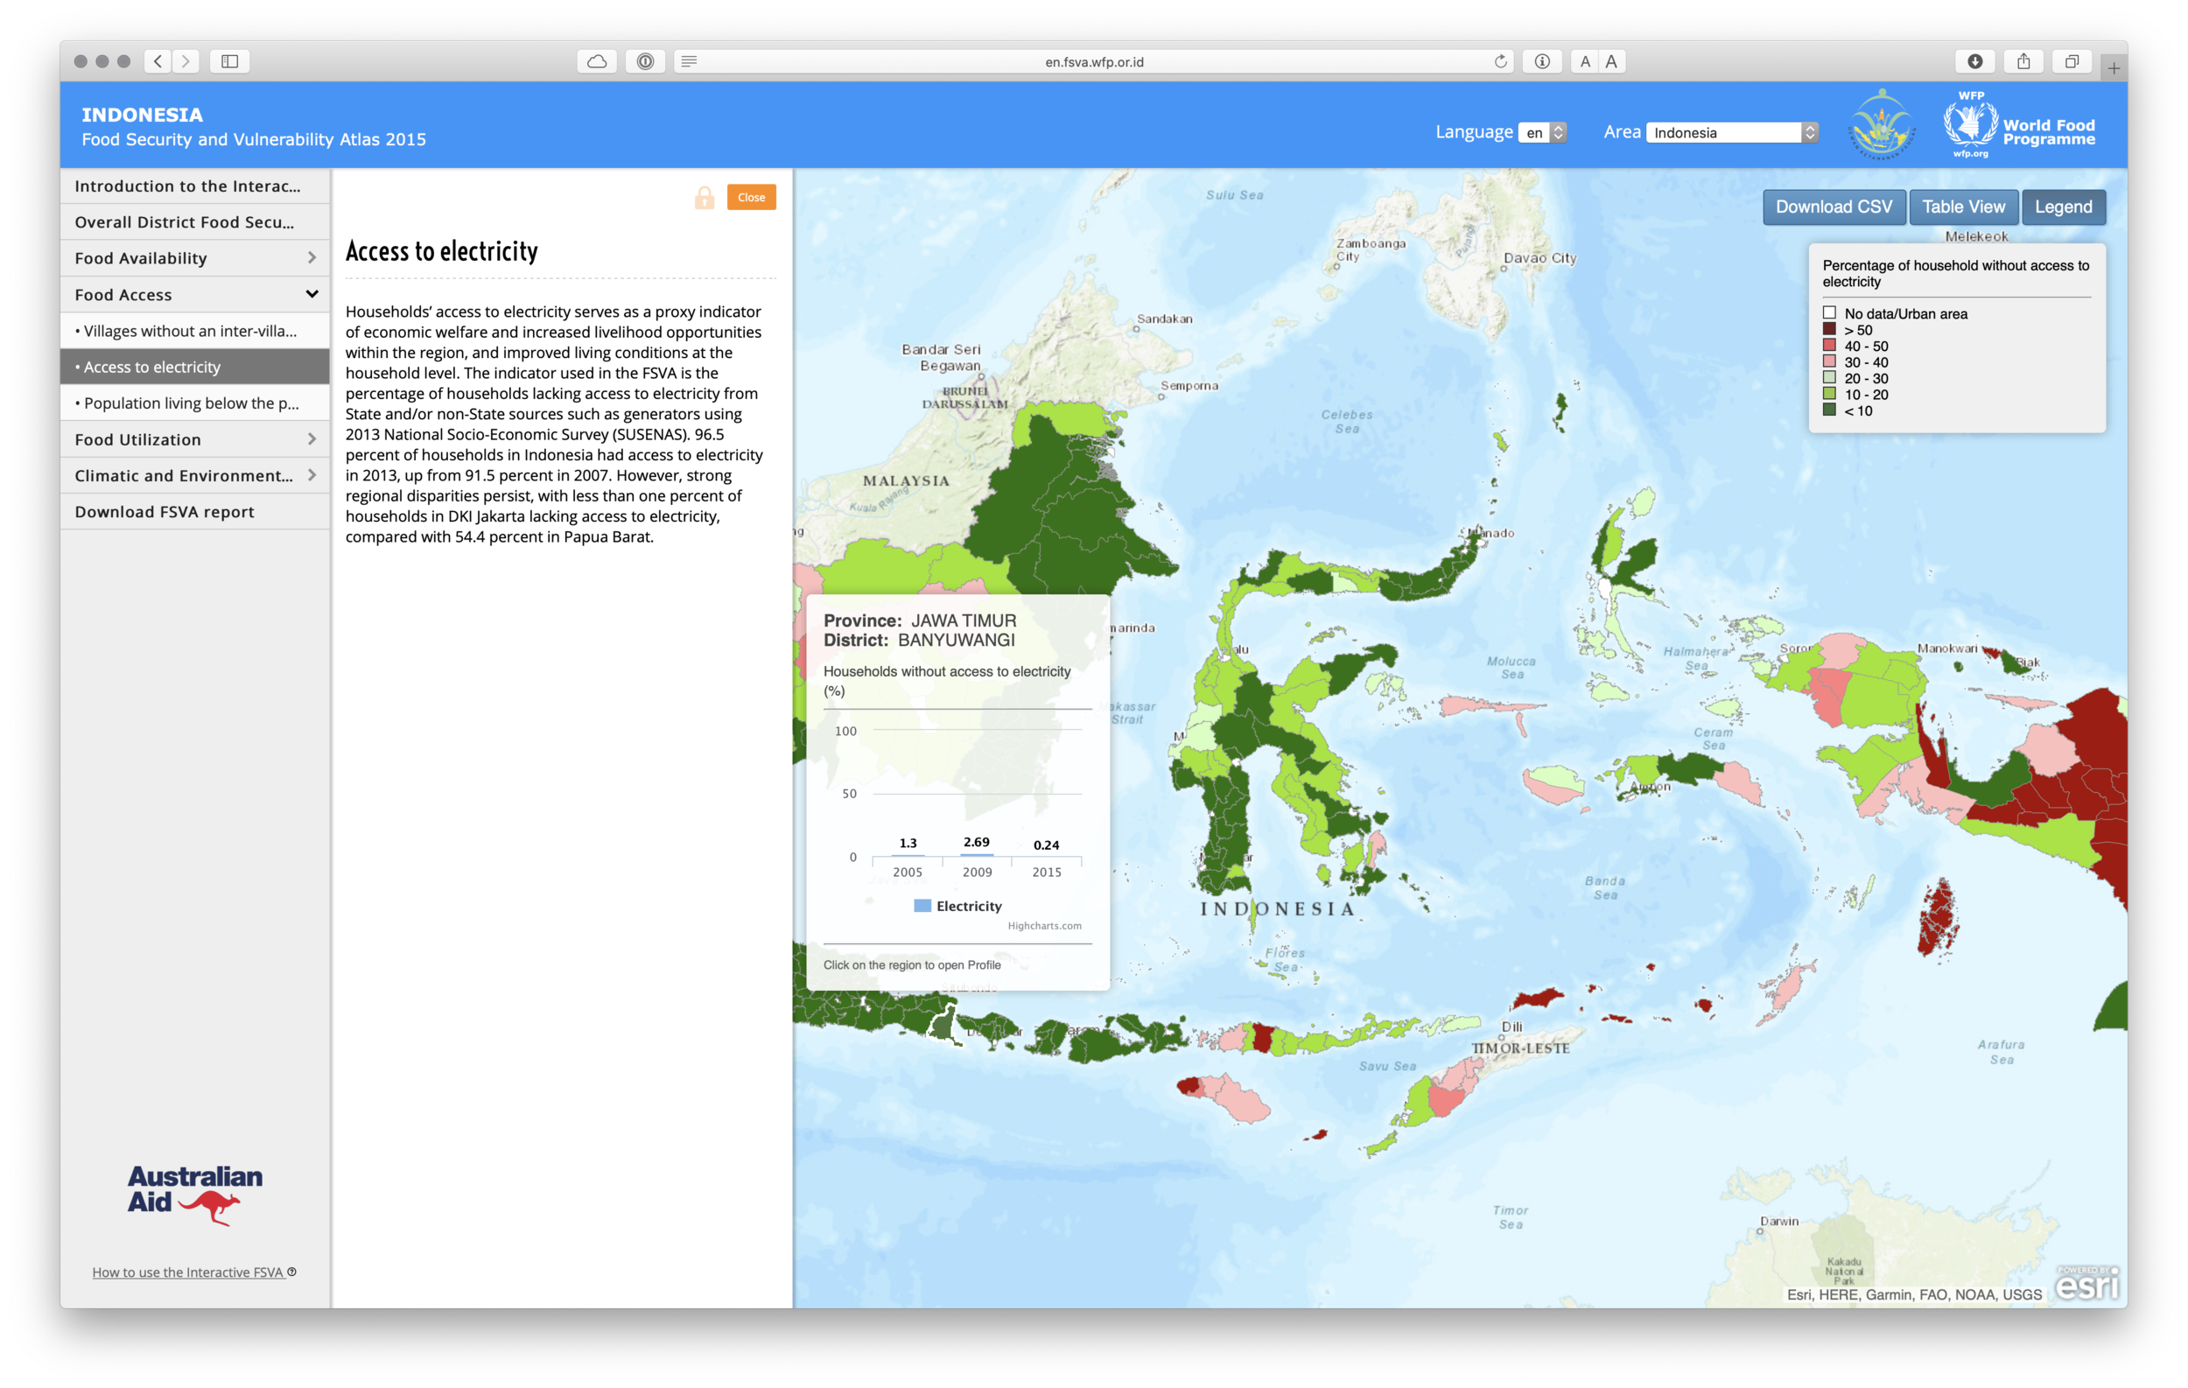Toggle the Electricity legend series in chart
This screenshot has height=1388, width=2188.
pyautogui.click(x=957, y=906)
